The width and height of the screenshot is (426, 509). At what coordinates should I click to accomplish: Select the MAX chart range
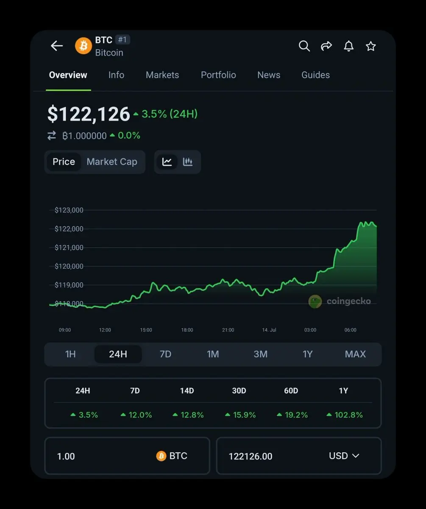[x=355, y=354]
